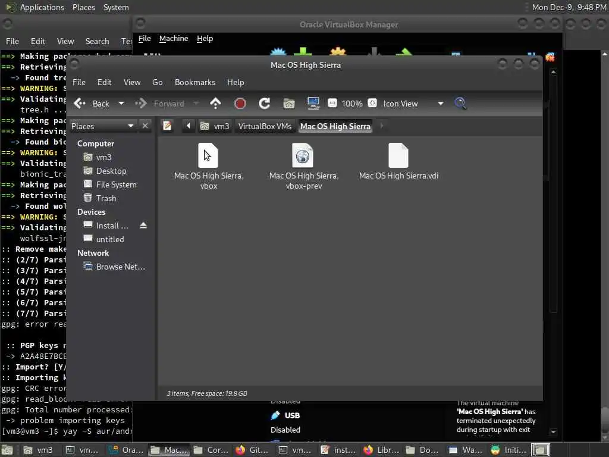The width and height of the screenshot is (609, 457).
Task: Select the Mac OS High Sierra.vbox file
Action: [209, 167]
